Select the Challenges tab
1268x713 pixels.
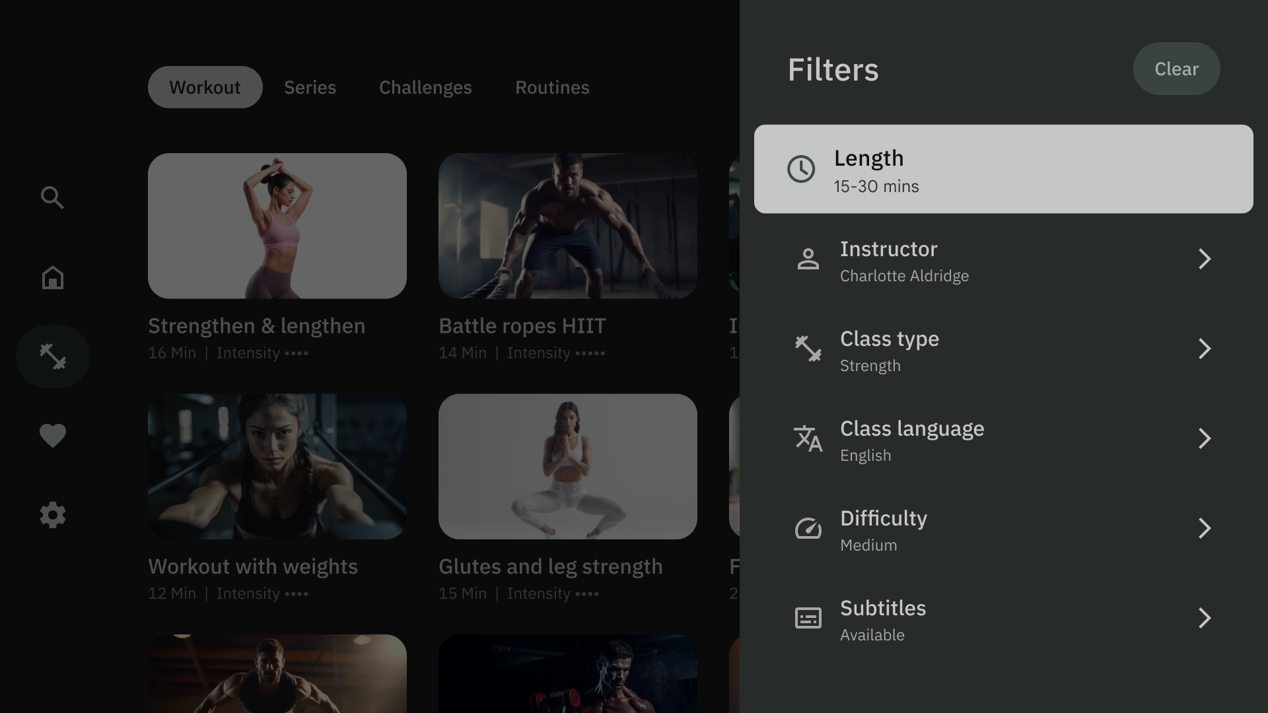(426, 87)
